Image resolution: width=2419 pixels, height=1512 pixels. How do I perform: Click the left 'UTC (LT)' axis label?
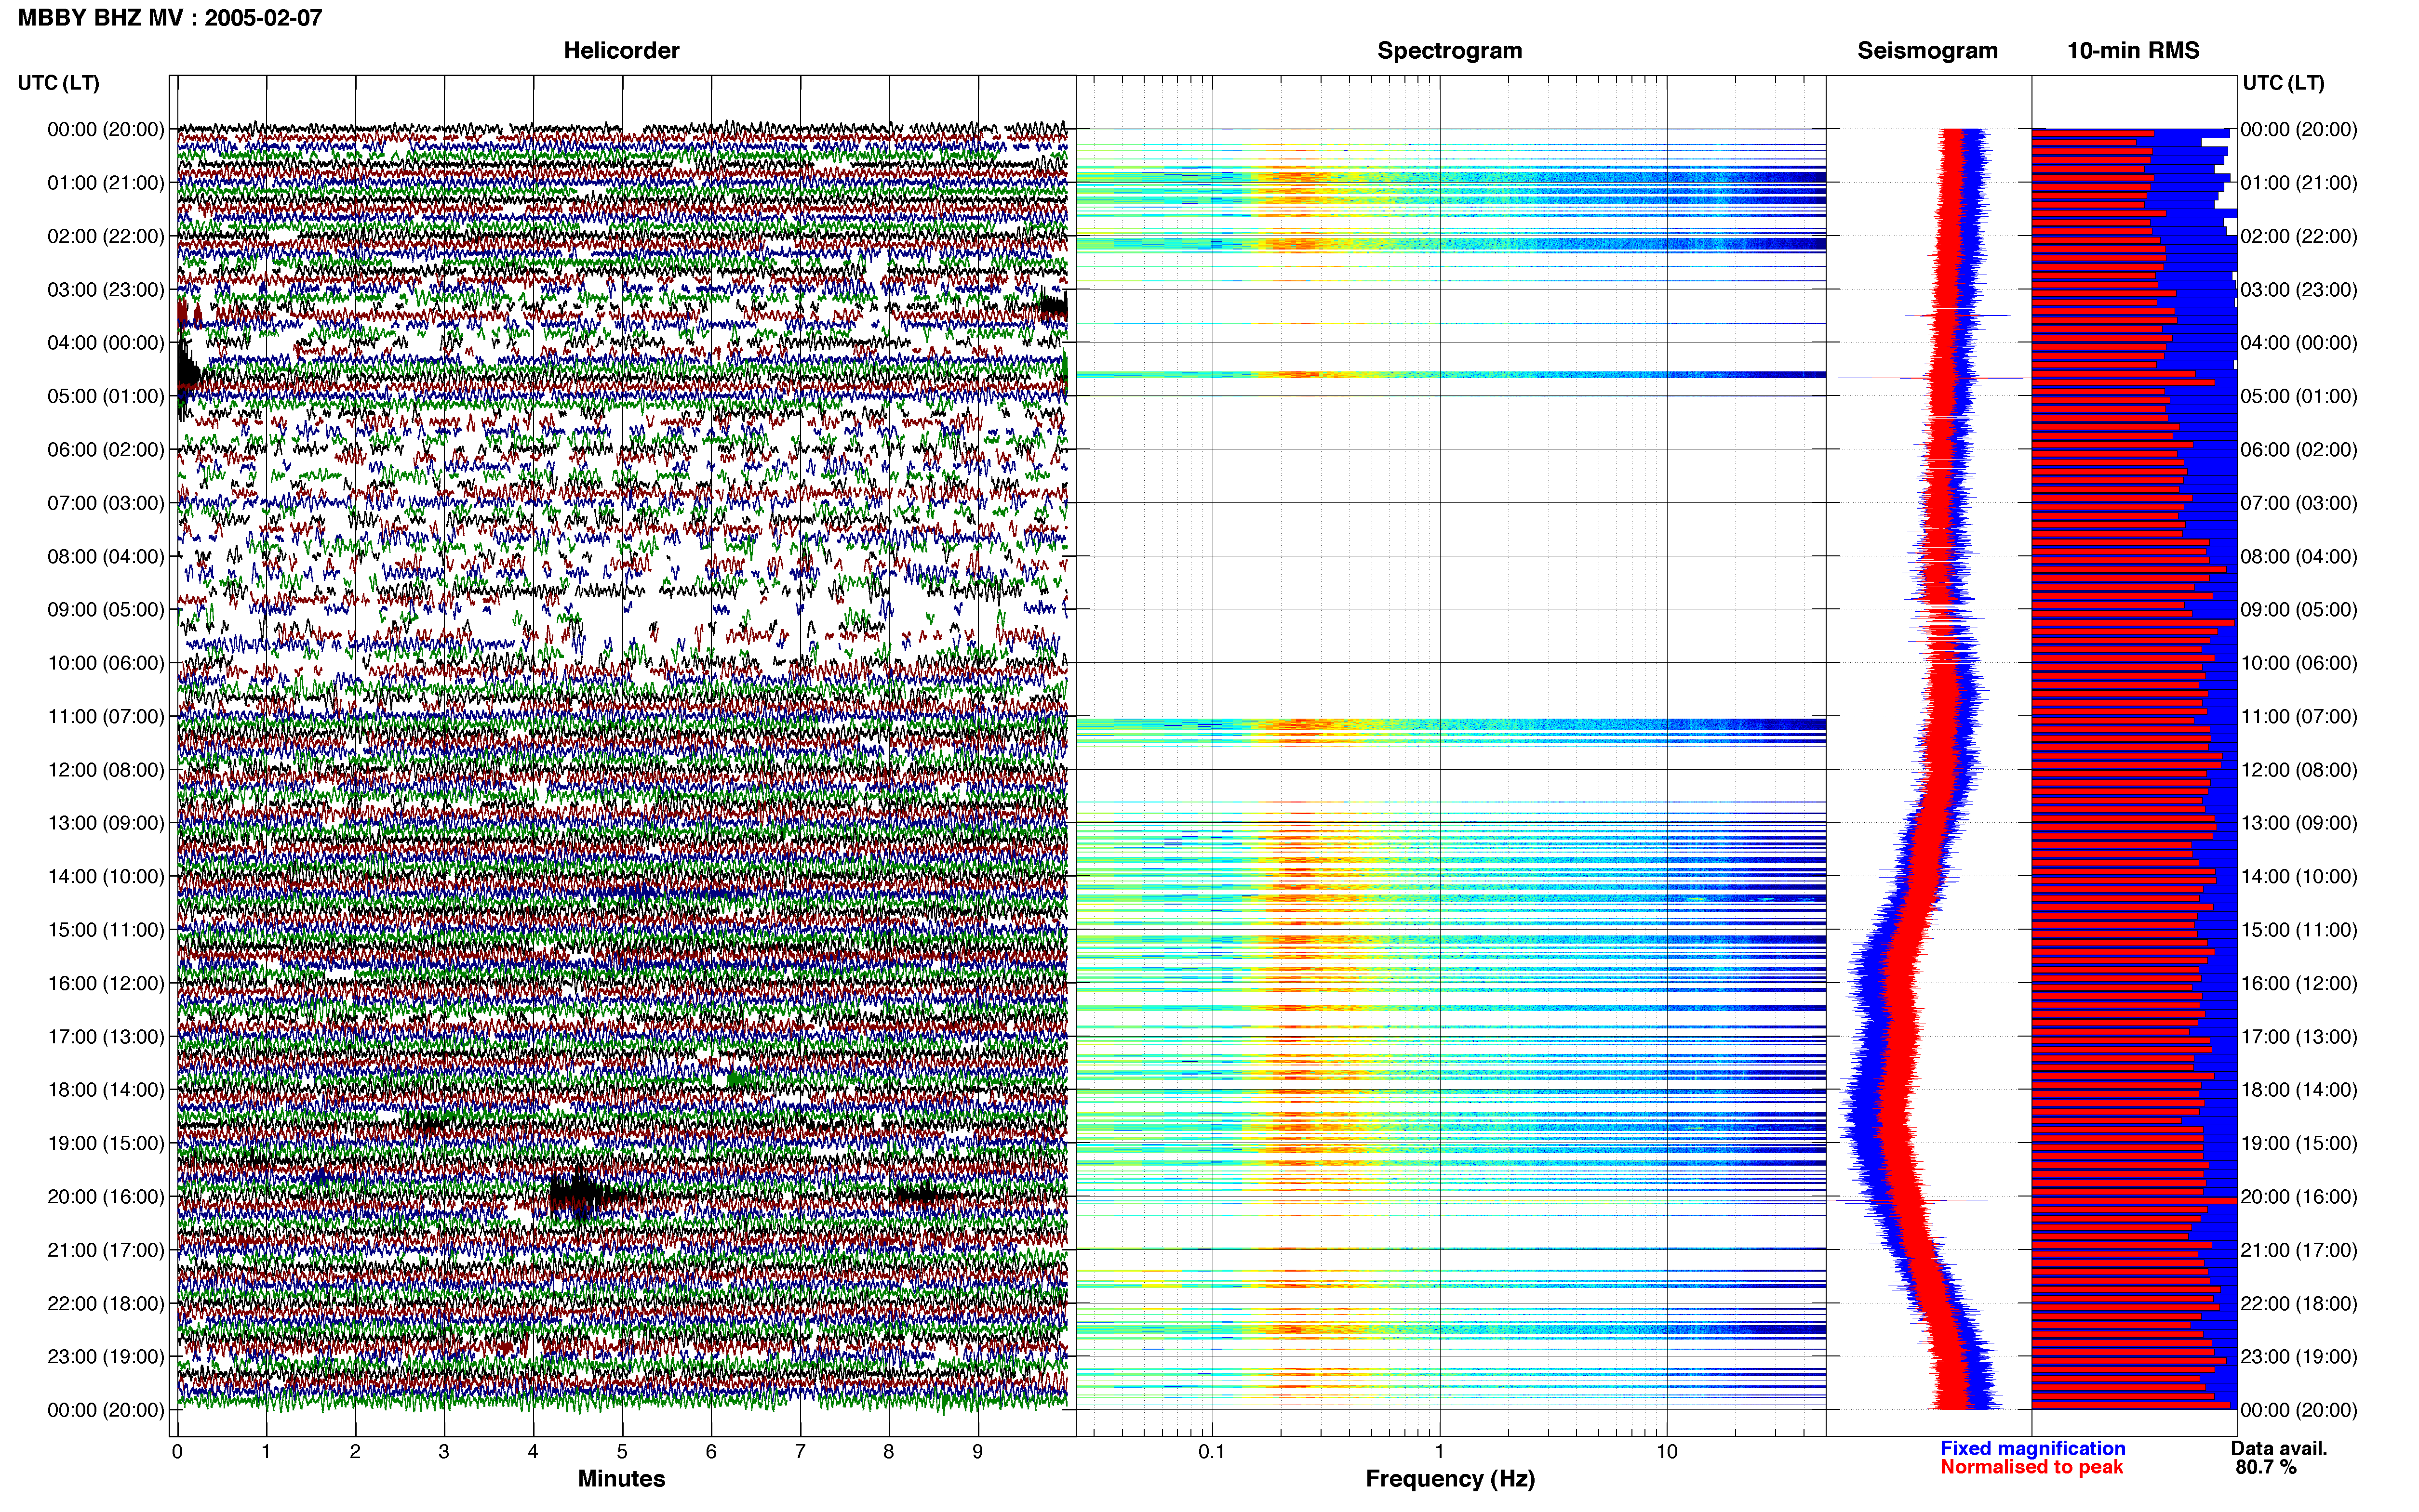coord(58,83)
